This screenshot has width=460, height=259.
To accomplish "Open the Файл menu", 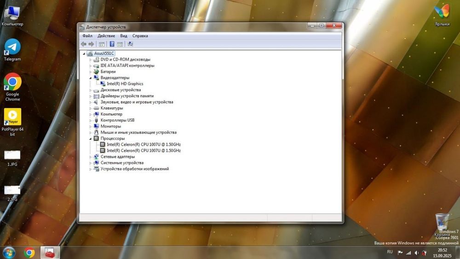I will tap(87, 36).
